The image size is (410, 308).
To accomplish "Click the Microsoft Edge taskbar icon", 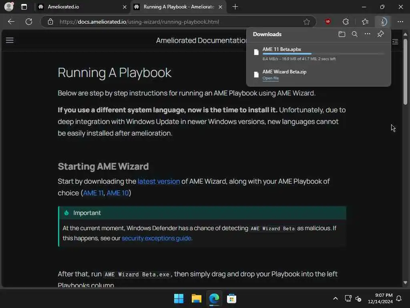I will click(x=214, y=298).
